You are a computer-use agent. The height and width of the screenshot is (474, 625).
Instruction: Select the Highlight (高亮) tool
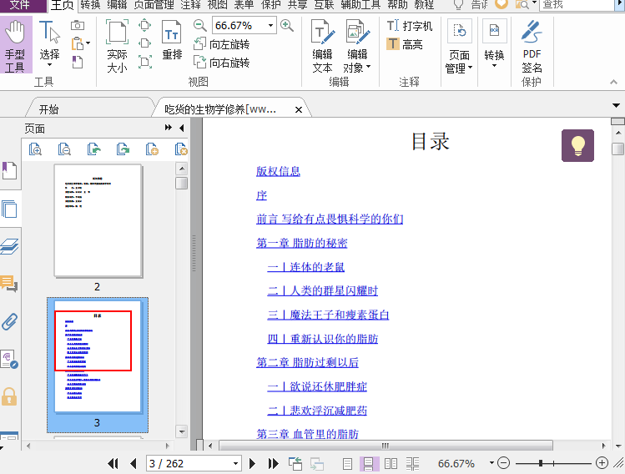tap(404, 44)
